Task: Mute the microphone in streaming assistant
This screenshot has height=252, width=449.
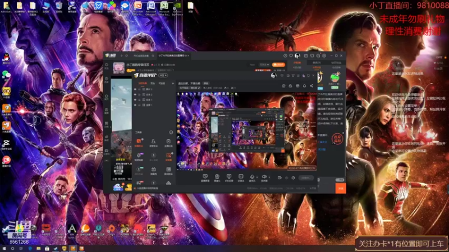Action: click(252, 178)
